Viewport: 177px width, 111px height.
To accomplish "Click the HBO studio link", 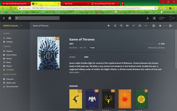I will [86, 57].
